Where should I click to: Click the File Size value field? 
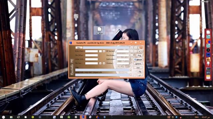[92, 63]
